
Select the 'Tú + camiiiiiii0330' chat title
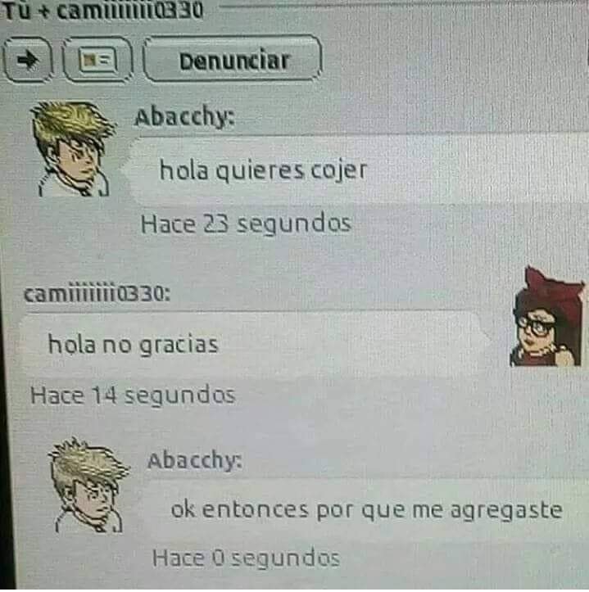(x=103, y=11)
